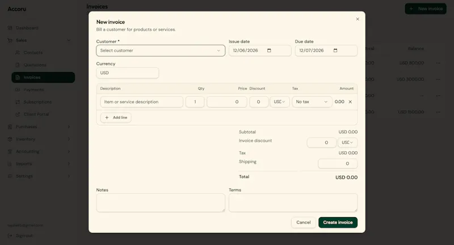454x245 pixels.
Task: Select Invoices in the sidebar
Action: (43, 78)
